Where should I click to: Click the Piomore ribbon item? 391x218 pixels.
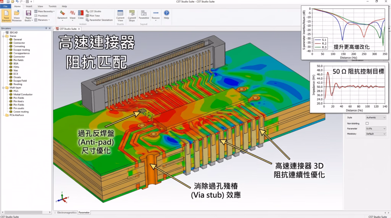(x=41, y=16)
